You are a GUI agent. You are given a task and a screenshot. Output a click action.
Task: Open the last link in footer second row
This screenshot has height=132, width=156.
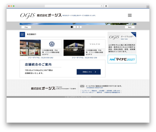[x=112, y=92]
